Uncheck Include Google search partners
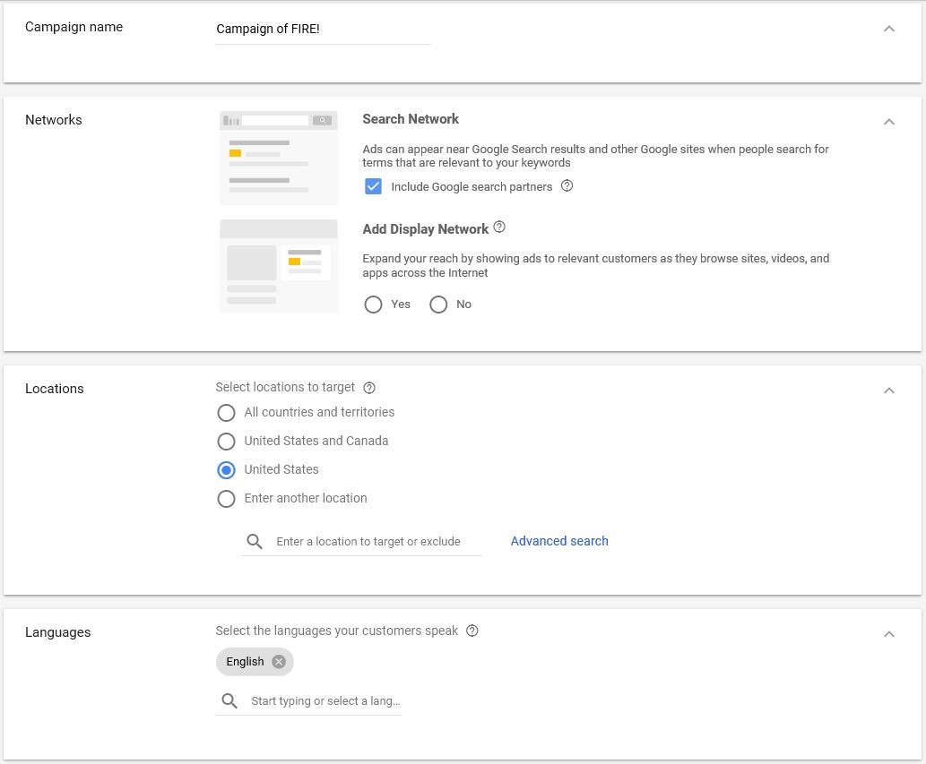Image resolution: width=926 pixels, height=764 pixels. click(x=373, y=186)
